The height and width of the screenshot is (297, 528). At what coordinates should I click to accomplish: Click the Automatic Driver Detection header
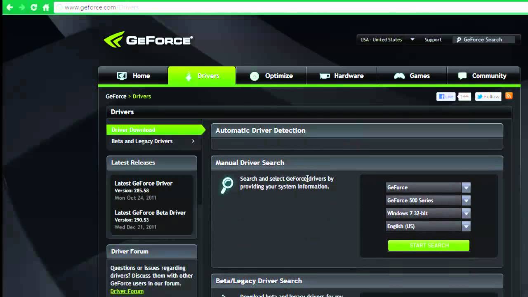[357, 130]
